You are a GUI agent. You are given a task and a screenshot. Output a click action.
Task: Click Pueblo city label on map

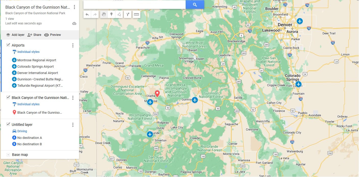(303, 113)
